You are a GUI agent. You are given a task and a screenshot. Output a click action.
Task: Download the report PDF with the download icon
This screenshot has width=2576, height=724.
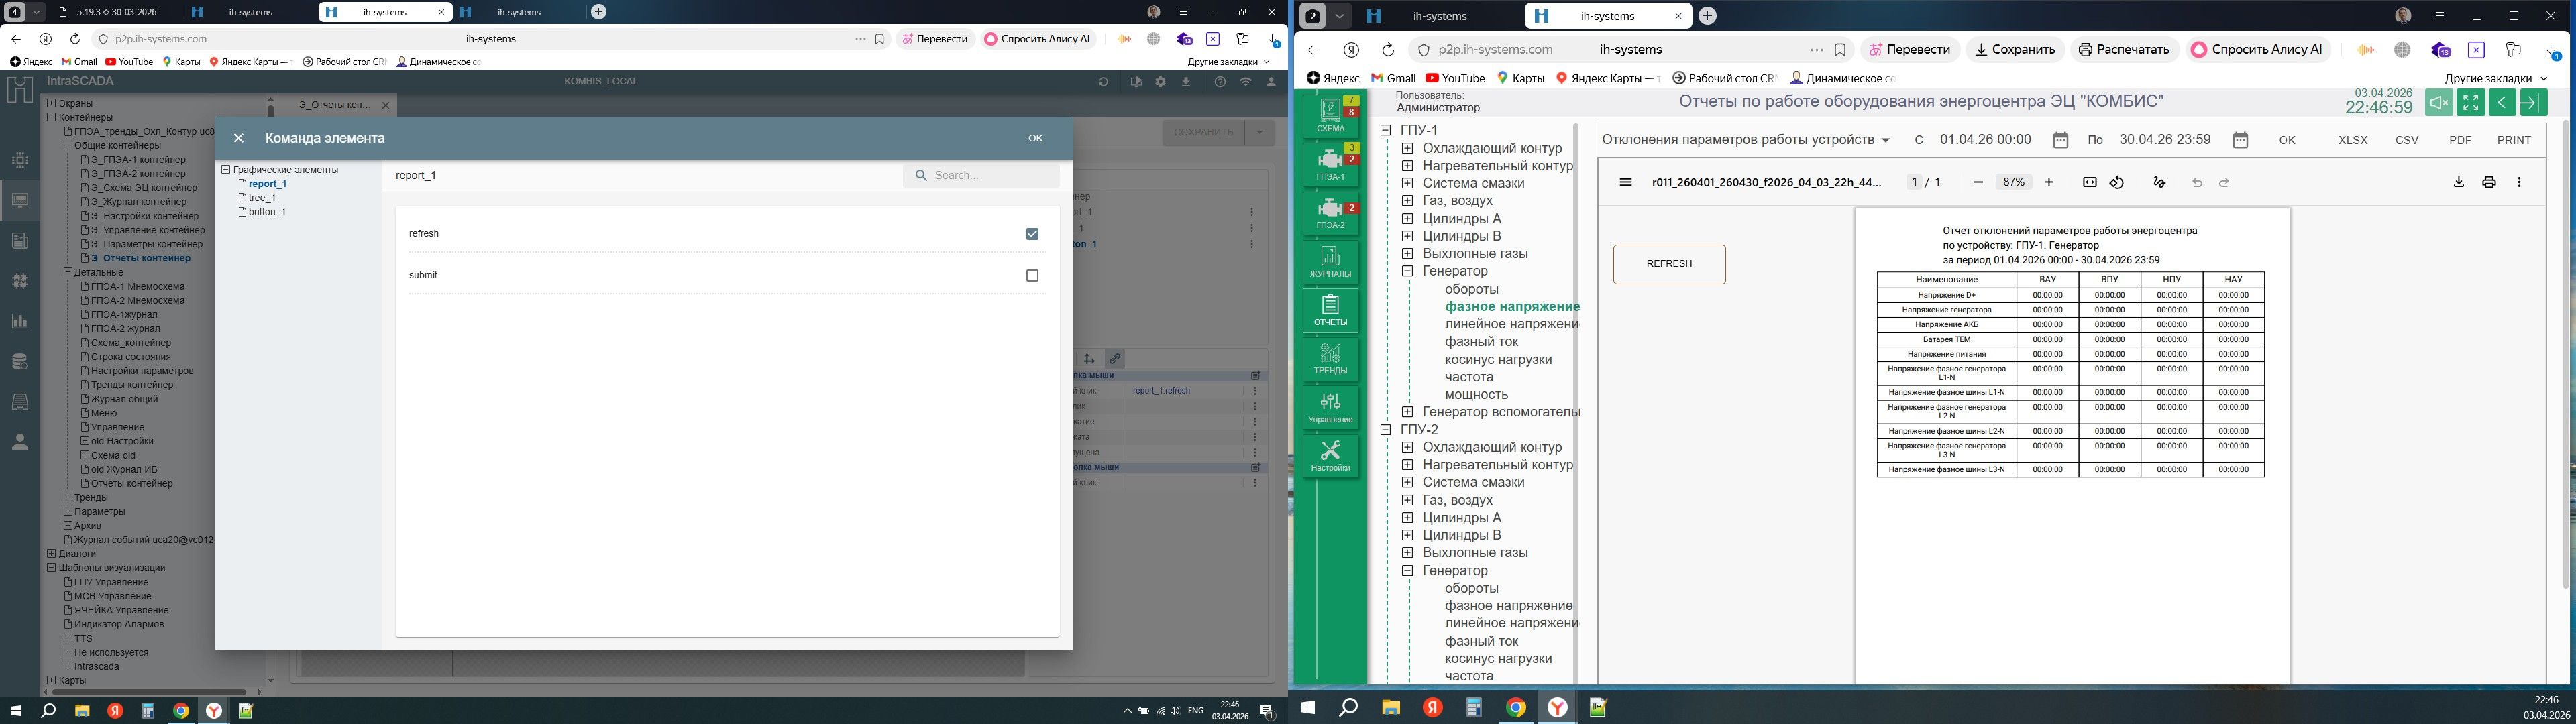[x=2458, y=182]
